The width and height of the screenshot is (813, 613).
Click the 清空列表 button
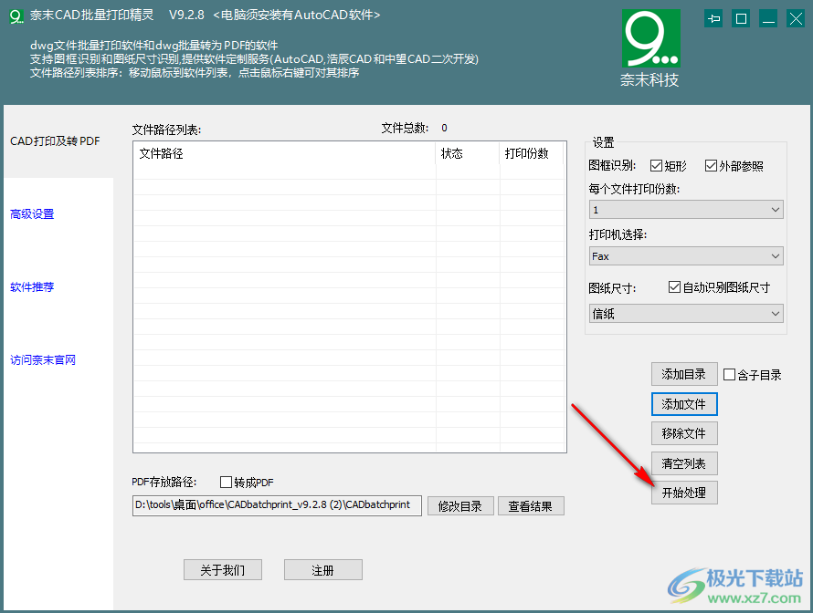(x=684, y=463)
